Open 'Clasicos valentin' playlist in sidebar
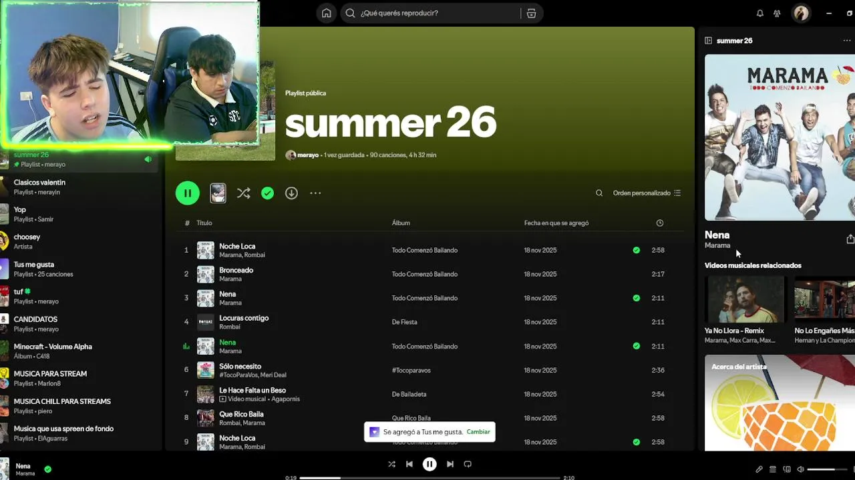Viewport: 855px width, 480px height. pos(80,187)
